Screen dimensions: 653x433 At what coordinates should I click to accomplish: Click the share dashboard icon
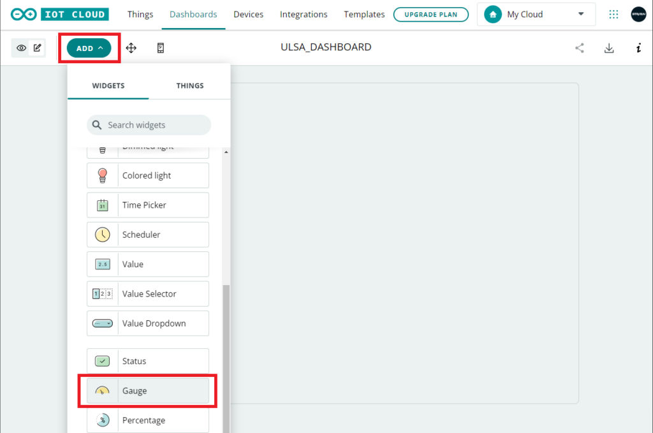click(579, 48)
